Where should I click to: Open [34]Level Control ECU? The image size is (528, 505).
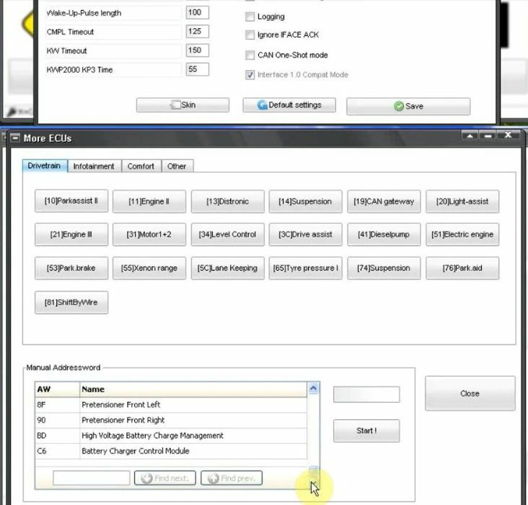coord(228,234)
